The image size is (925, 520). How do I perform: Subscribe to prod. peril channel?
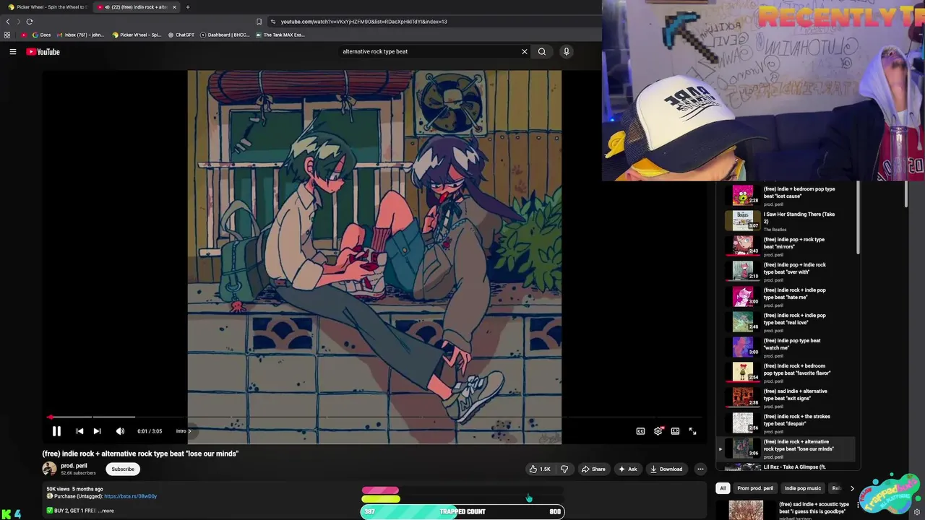coord(123,469)
